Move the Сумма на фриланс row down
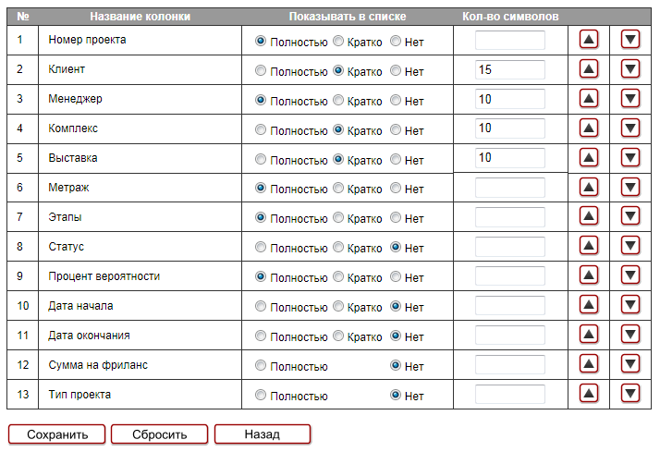The width and height of the screenshot is (660, 452). tap(630, 365)
